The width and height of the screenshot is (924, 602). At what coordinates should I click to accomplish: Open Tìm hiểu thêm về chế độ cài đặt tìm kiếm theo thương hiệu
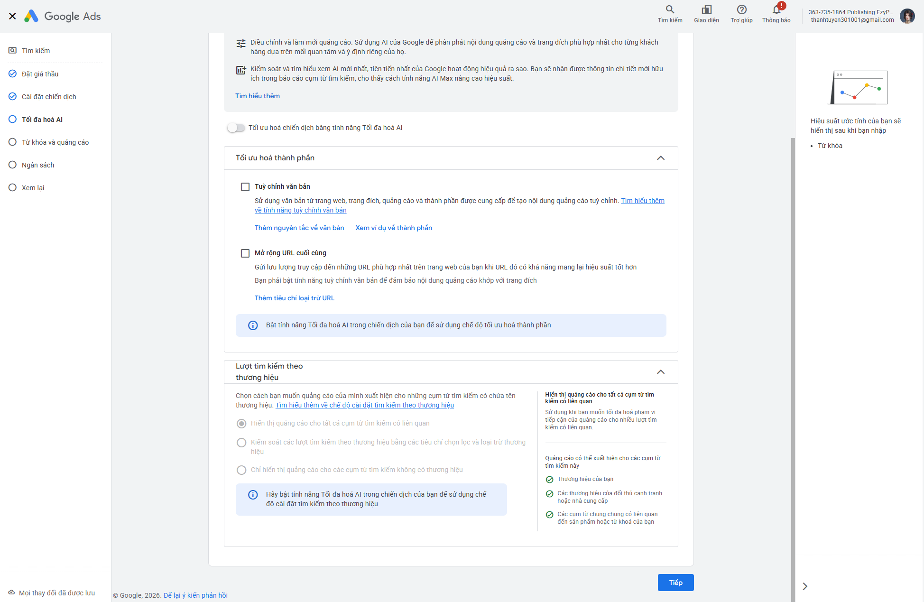[x=365, y=405]
